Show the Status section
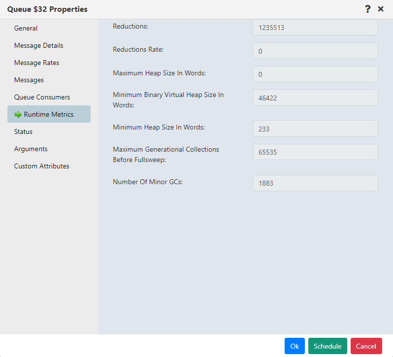The height and width of the screenshot is (357, 393). pyautogui.click(x=23, y=131)
